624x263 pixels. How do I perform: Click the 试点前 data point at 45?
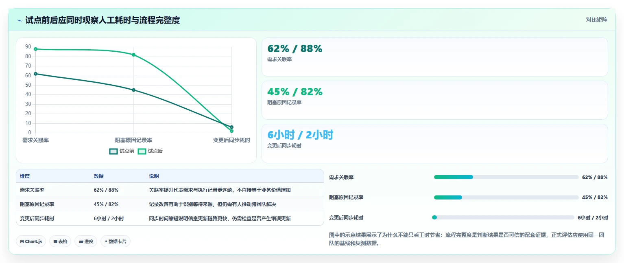[134, 90]
